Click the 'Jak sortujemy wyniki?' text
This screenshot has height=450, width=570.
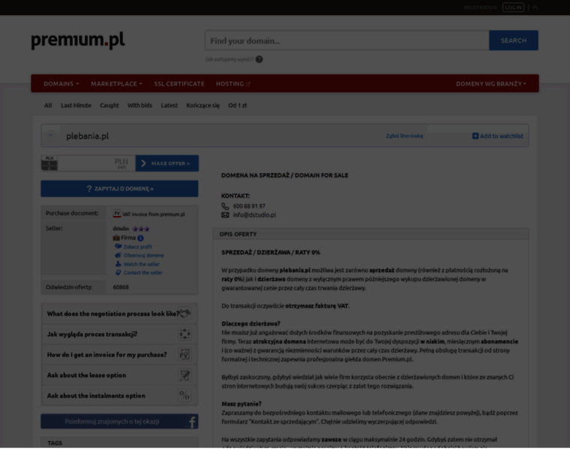[x=229, y=59]
